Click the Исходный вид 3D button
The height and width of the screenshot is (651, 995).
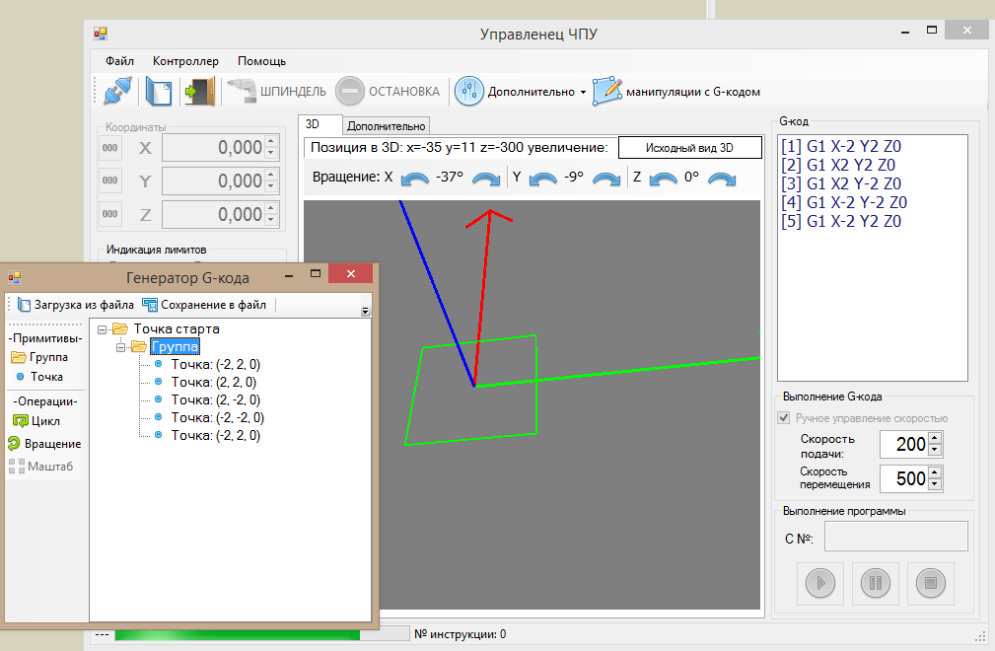[689, 148]
